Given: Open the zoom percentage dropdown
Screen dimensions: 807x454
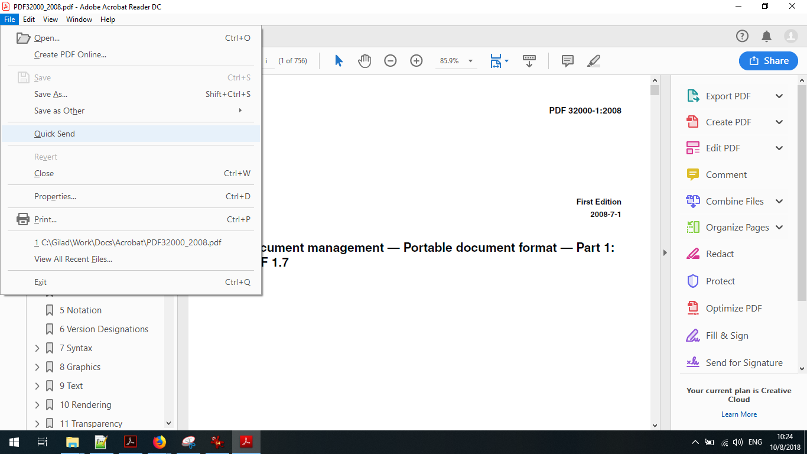Looking at the screenshot, I should pos(470,60).
